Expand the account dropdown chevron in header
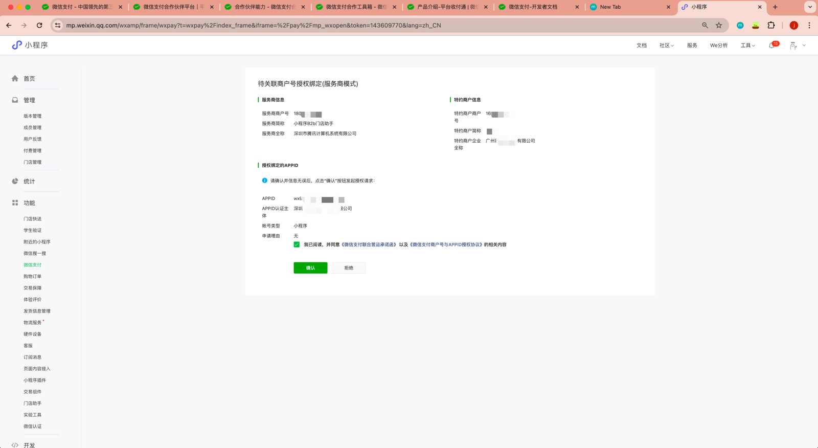This screenshot has height=448, width=818. tap(804, 46)
